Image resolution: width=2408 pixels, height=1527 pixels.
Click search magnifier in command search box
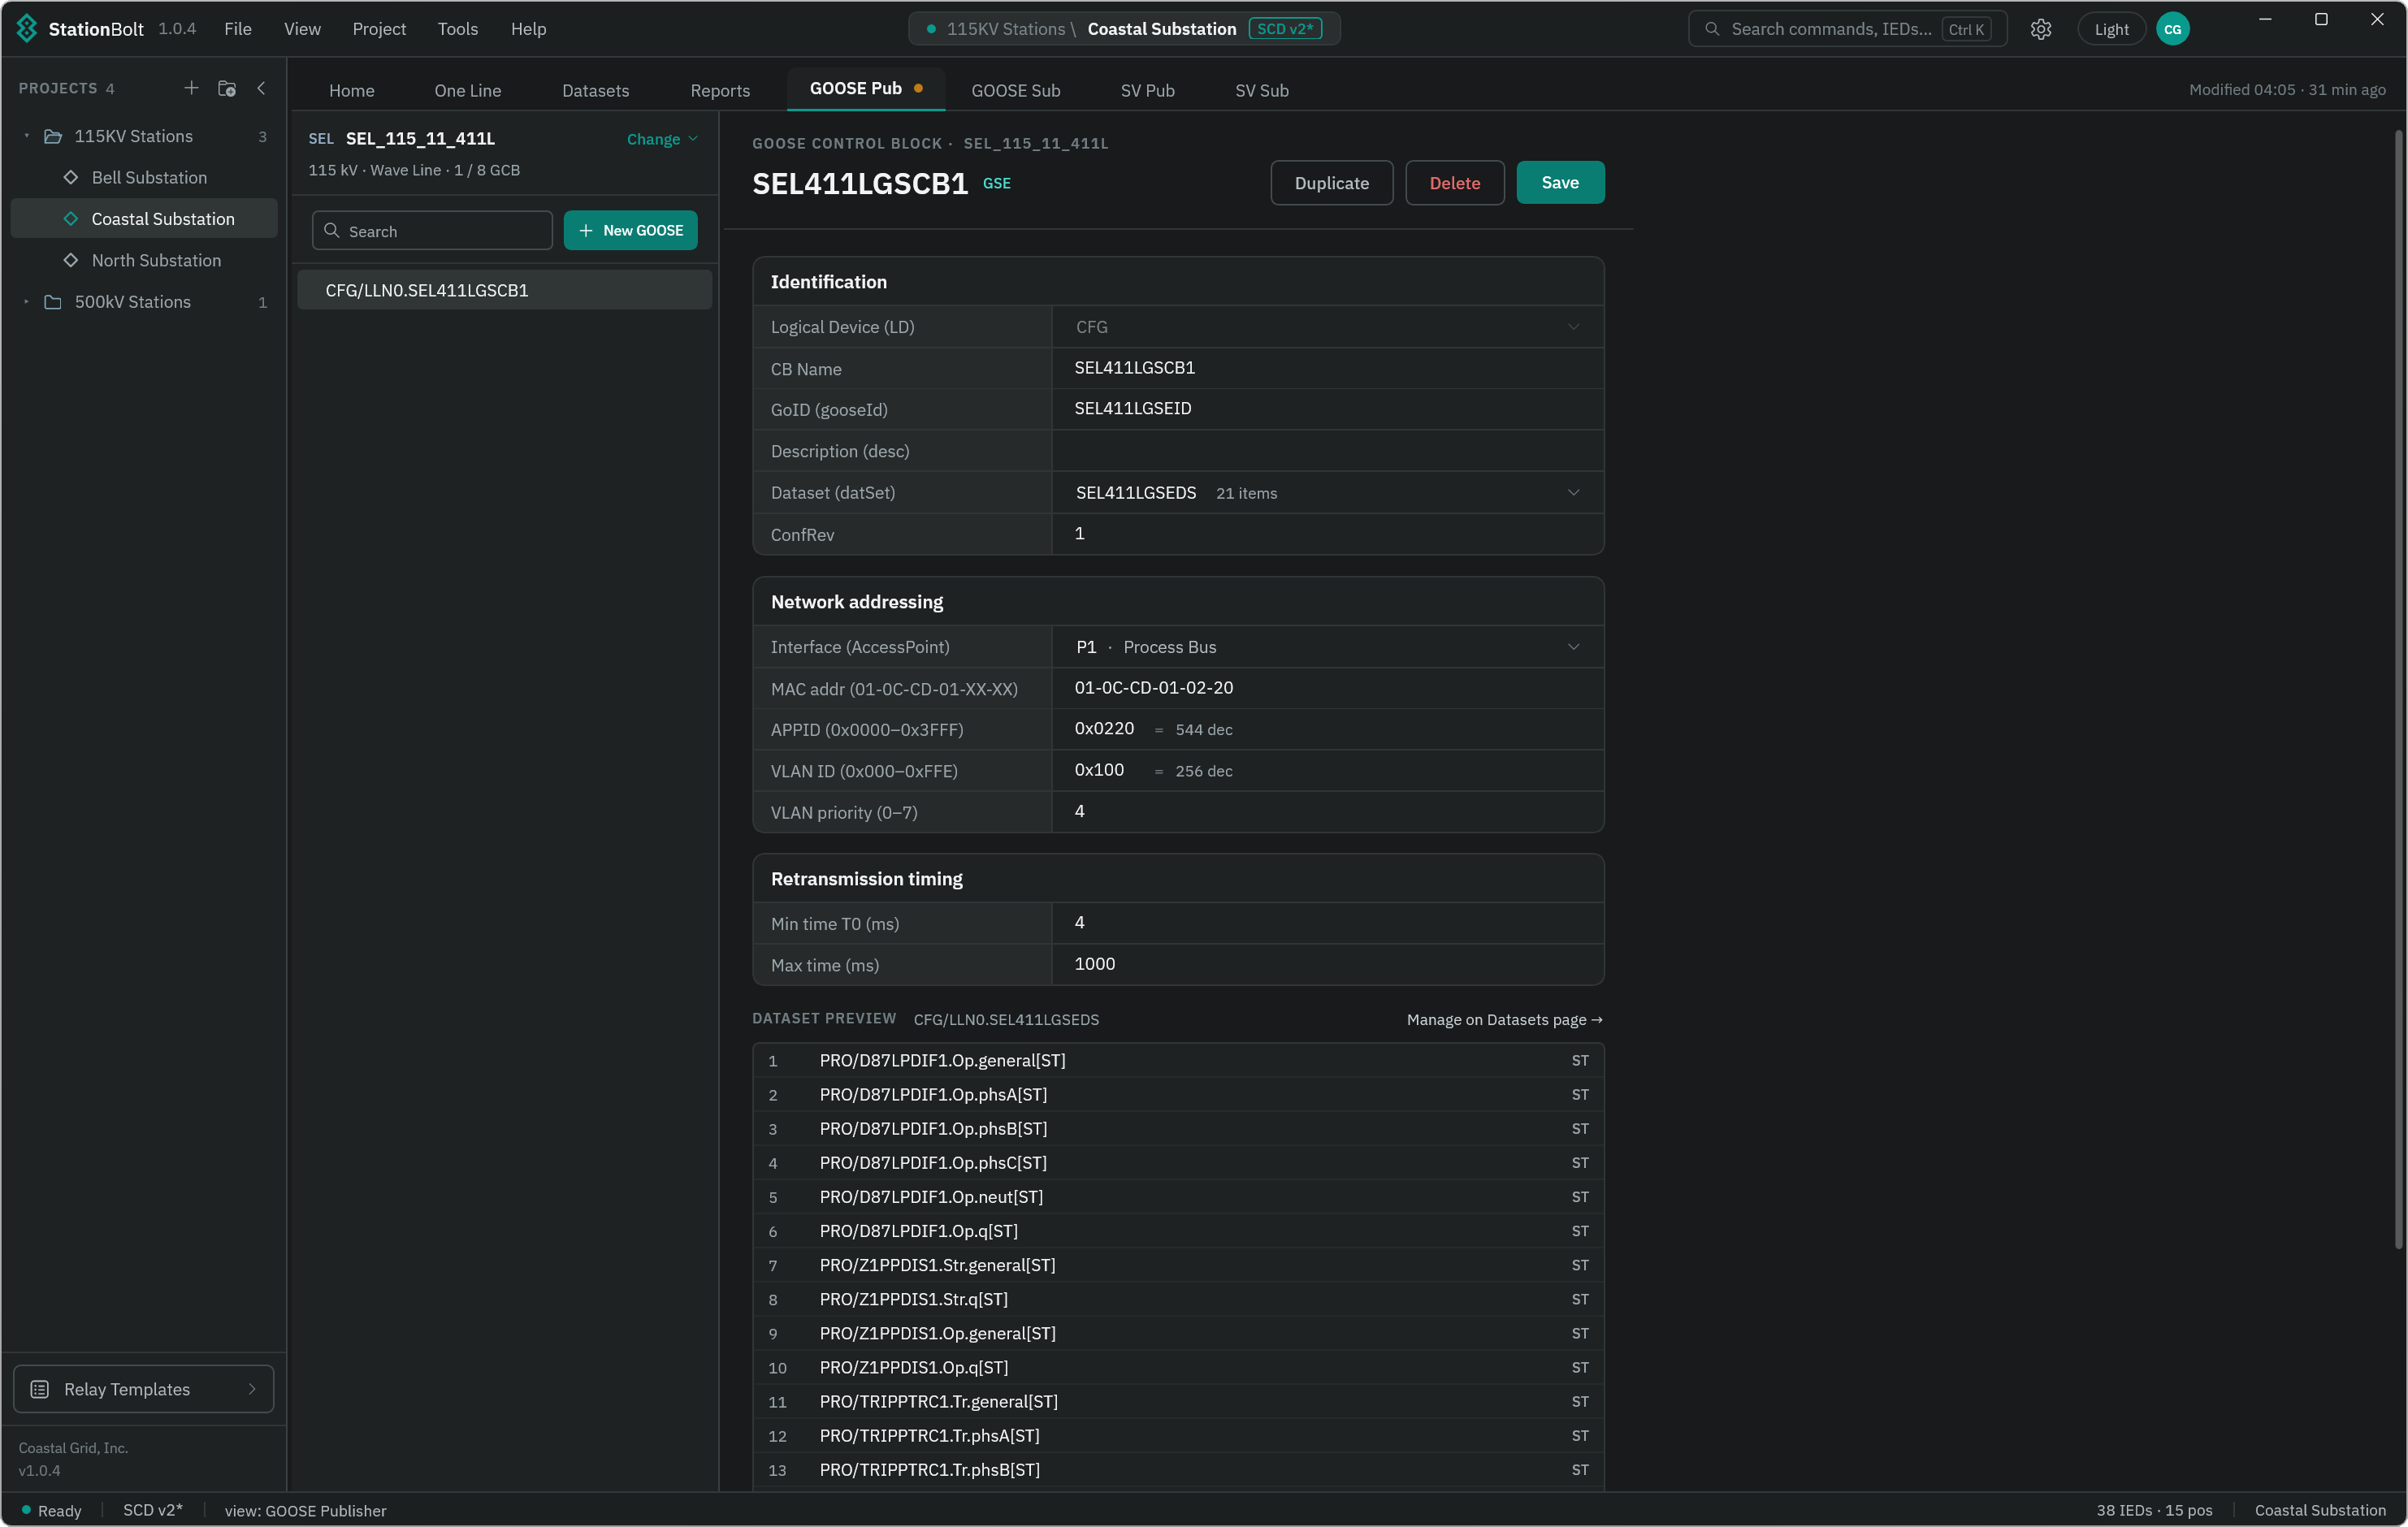pos(1712,29)
